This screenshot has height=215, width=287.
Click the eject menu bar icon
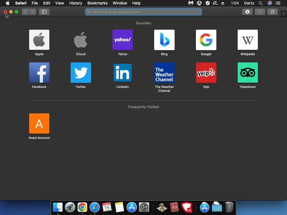223,3
